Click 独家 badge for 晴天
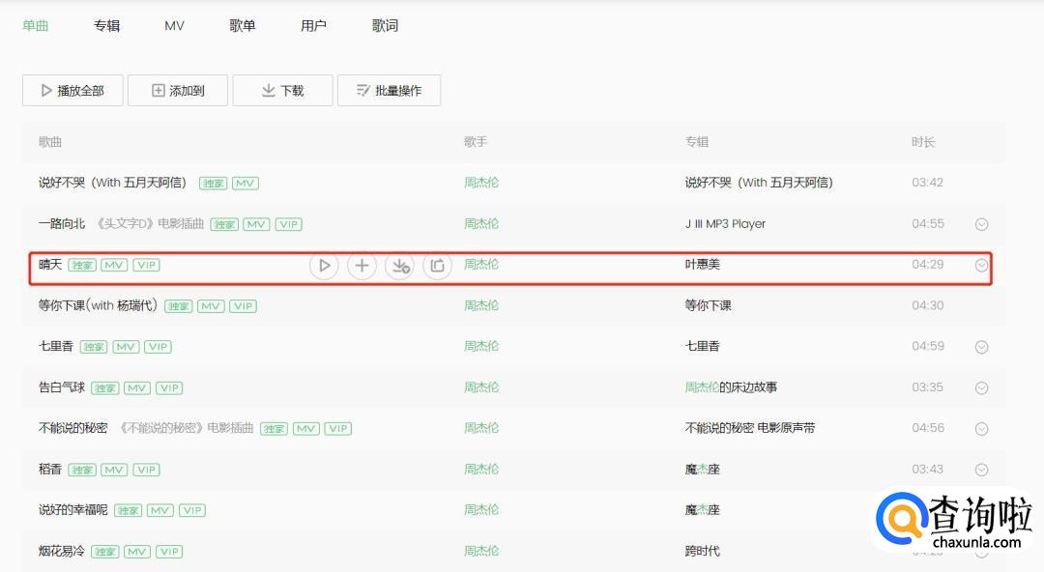This screenshot has height=572, width=1044. tap(82, 265)
